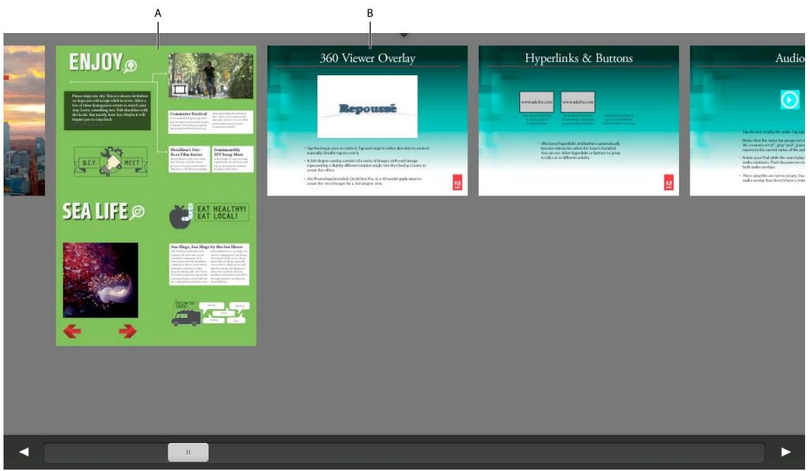Open the green Enjoy / Sea Life article thumbnail
The width and height of the screenshot is (810, 471).
coord(156,195)
